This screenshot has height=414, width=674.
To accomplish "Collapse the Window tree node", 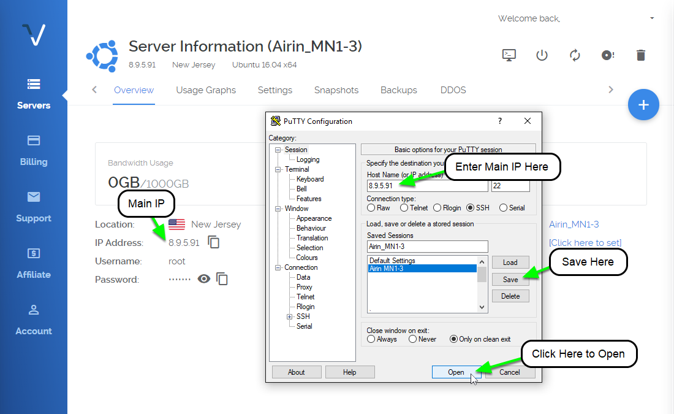I will pyautogui.click(x=278, y=209).
